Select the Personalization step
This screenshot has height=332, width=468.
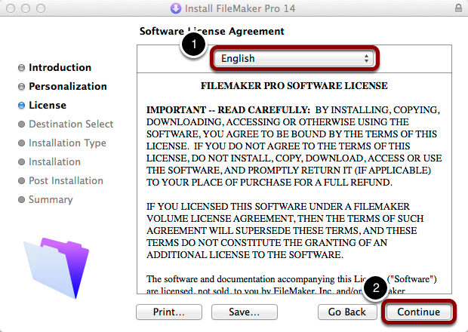point(68,86)
